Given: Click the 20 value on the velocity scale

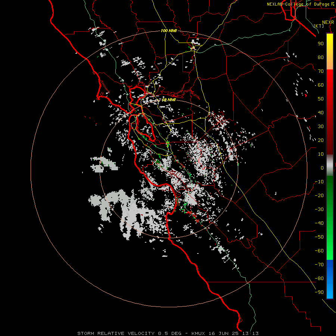Looking at the screenshot, I should pos(321,140).
